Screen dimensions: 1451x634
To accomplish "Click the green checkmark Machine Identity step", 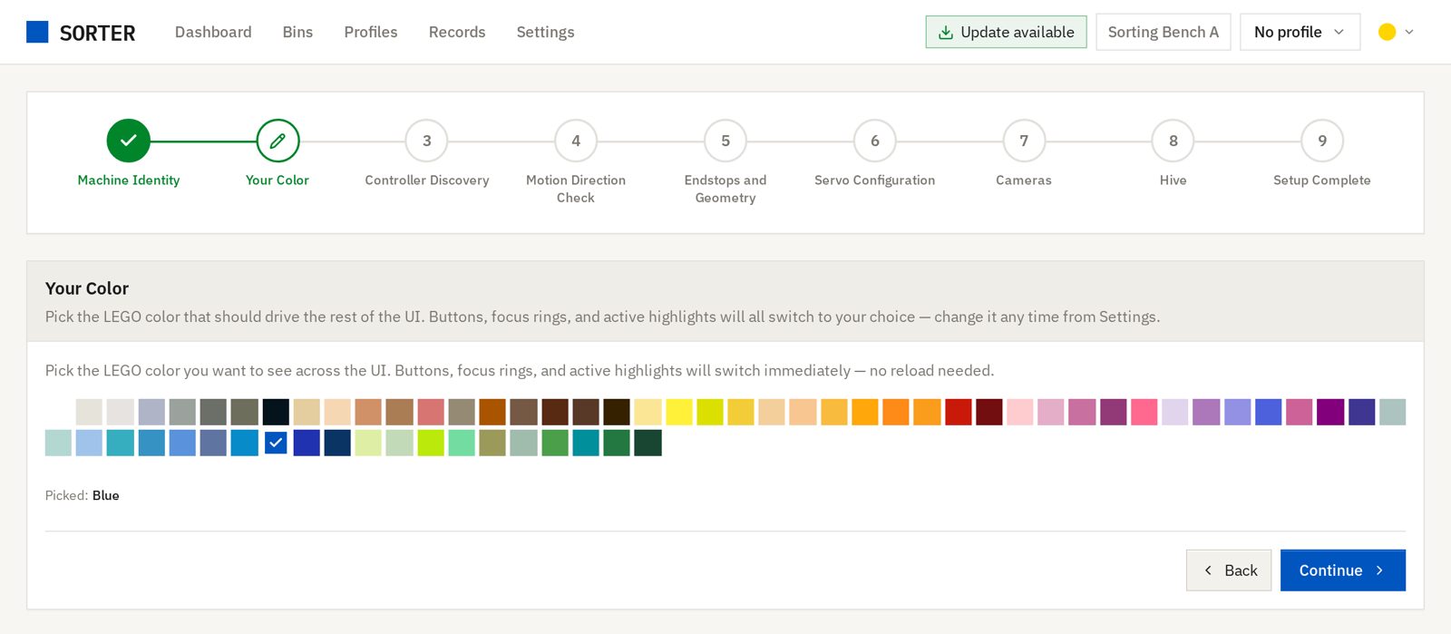I will pos(129,141).
